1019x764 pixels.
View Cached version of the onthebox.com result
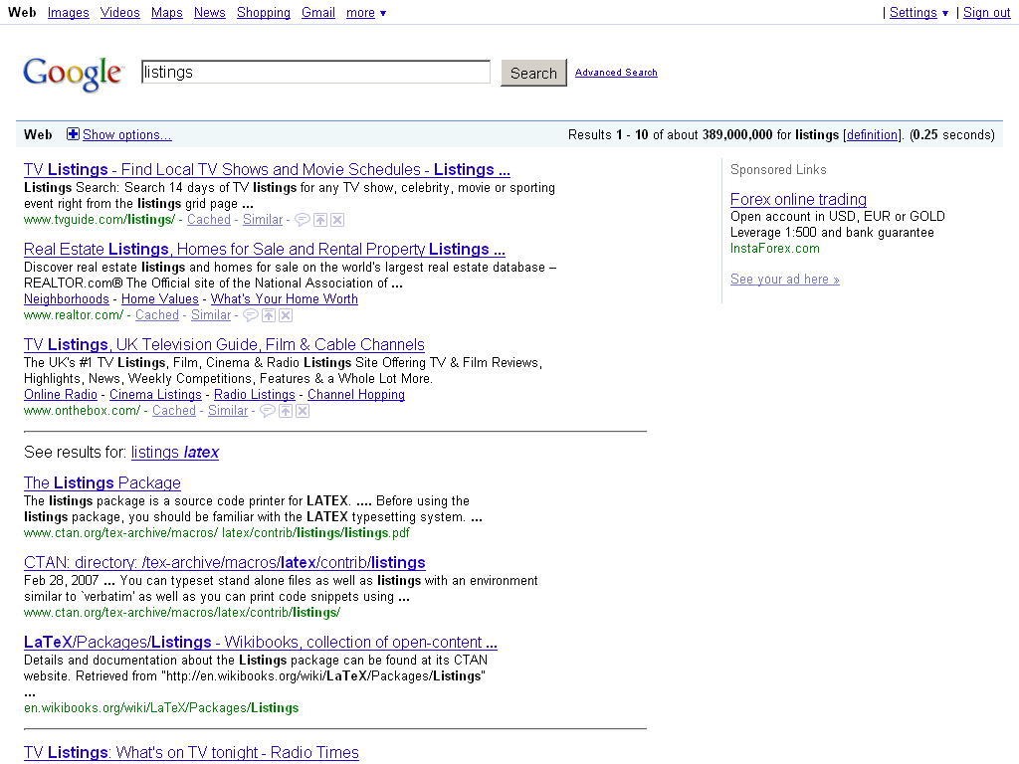point(173,411)
